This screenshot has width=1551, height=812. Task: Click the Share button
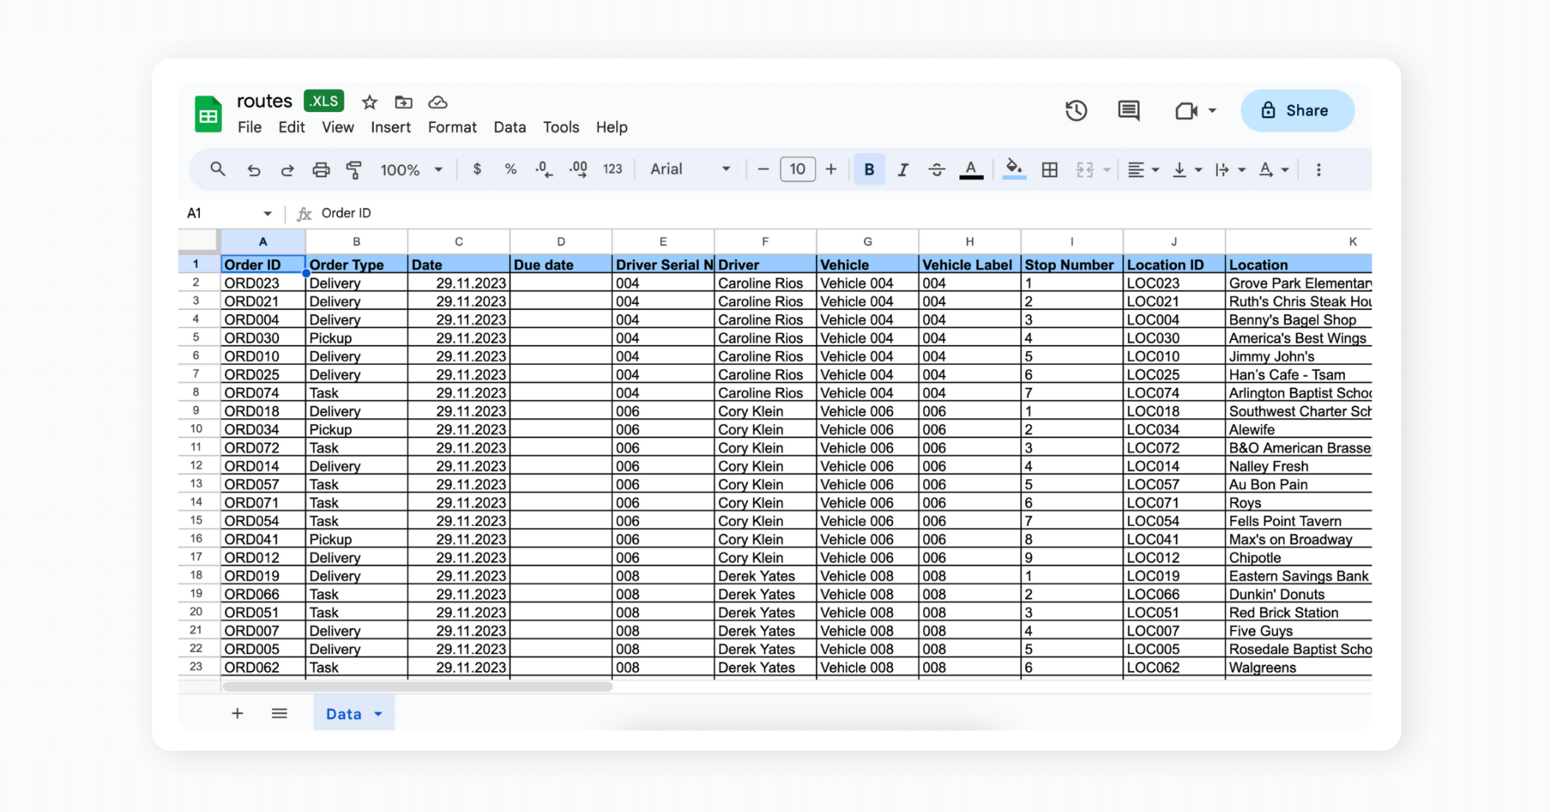tap(1296, 111)
